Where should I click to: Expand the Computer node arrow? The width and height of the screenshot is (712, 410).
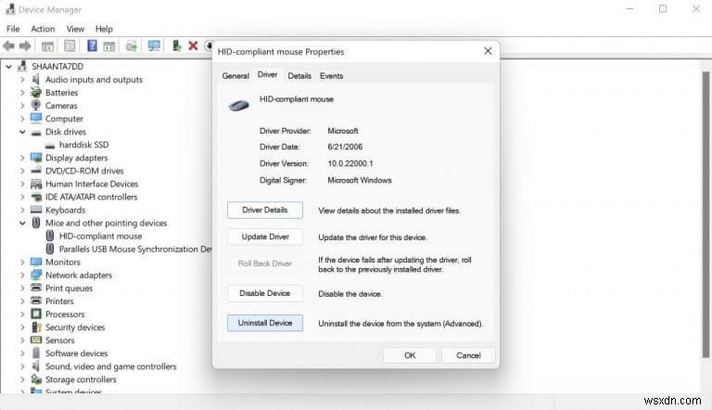click(x=22, y=119)
